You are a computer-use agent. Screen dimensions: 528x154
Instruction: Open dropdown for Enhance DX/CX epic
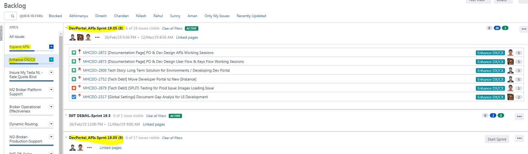[x=51, y=60]
